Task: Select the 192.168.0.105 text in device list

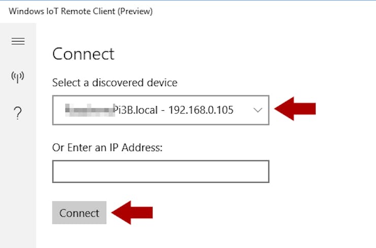Action: coord(201,110)
